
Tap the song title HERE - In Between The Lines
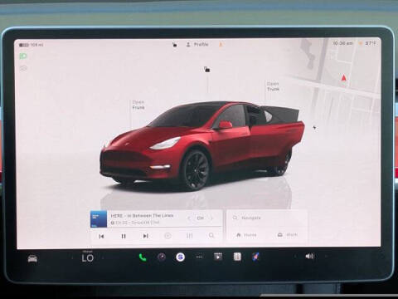pos(142,216)
